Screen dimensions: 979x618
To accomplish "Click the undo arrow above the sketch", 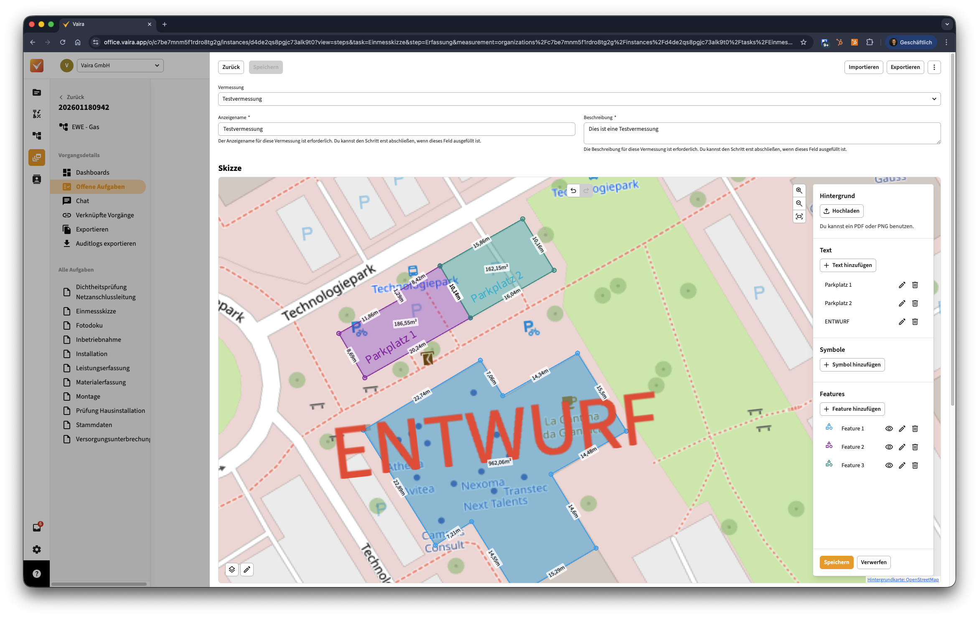I will pos(573,191).
